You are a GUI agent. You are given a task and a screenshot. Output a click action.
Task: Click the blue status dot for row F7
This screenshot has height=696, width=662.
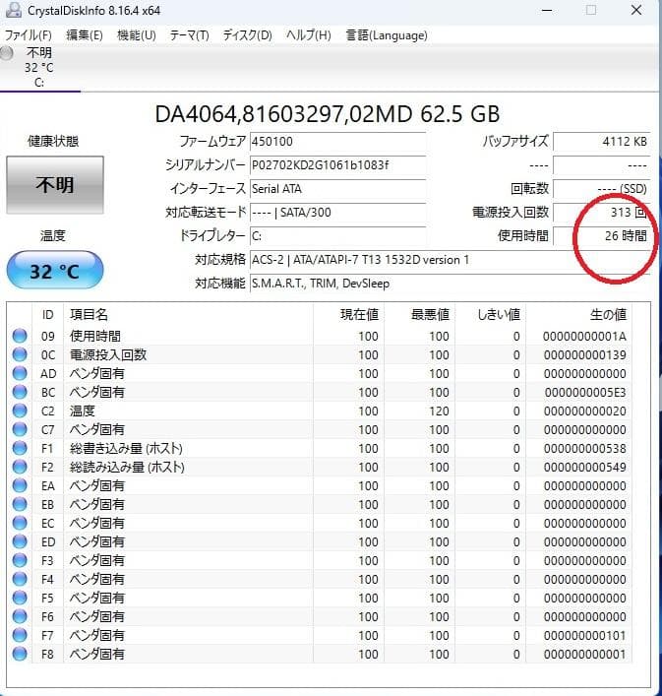point(20,635)
